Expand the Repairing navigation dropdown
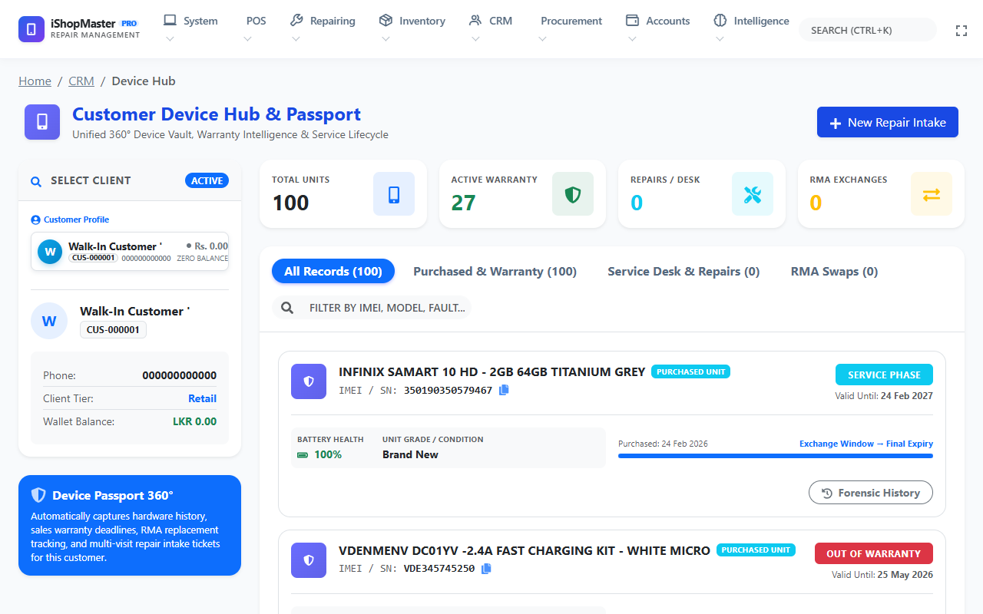983x614 pixels. (323, 28)
